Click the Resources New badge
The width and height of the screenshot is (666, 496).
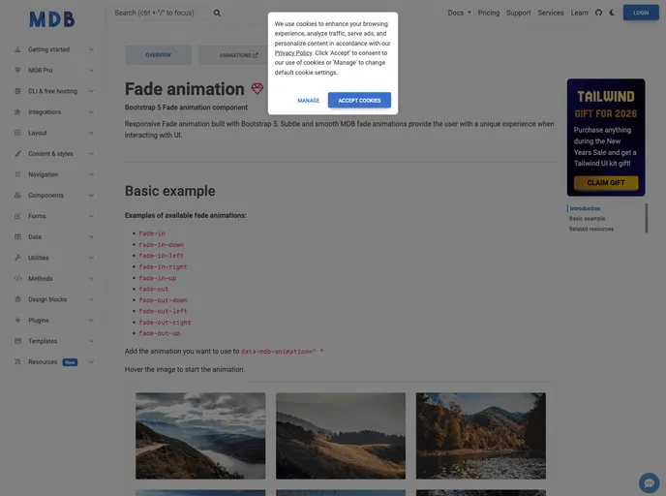(x=70, y=362)
